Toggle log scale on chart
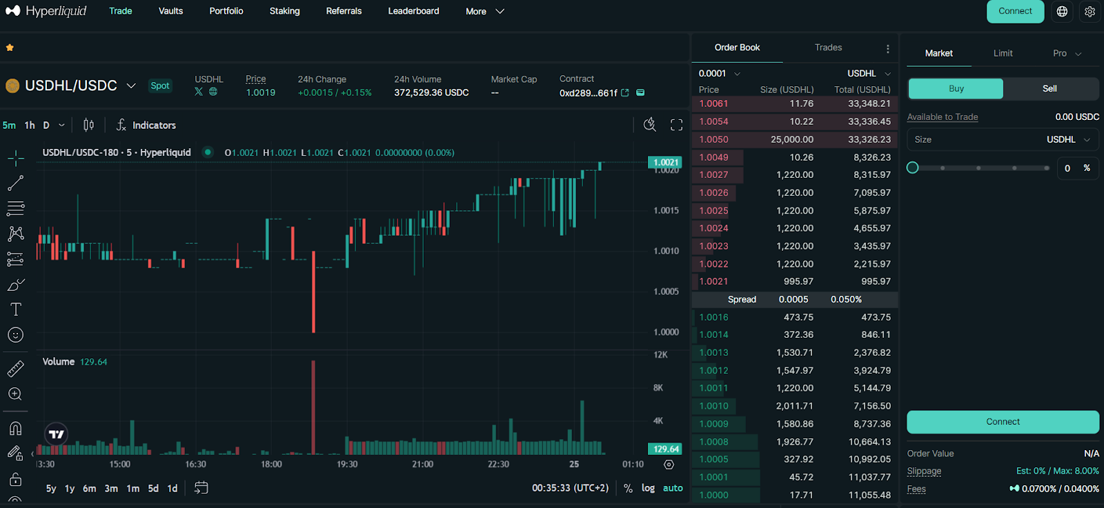This screenshot has width=1104, height=508. pyautogui.click(x=648, y=488)
